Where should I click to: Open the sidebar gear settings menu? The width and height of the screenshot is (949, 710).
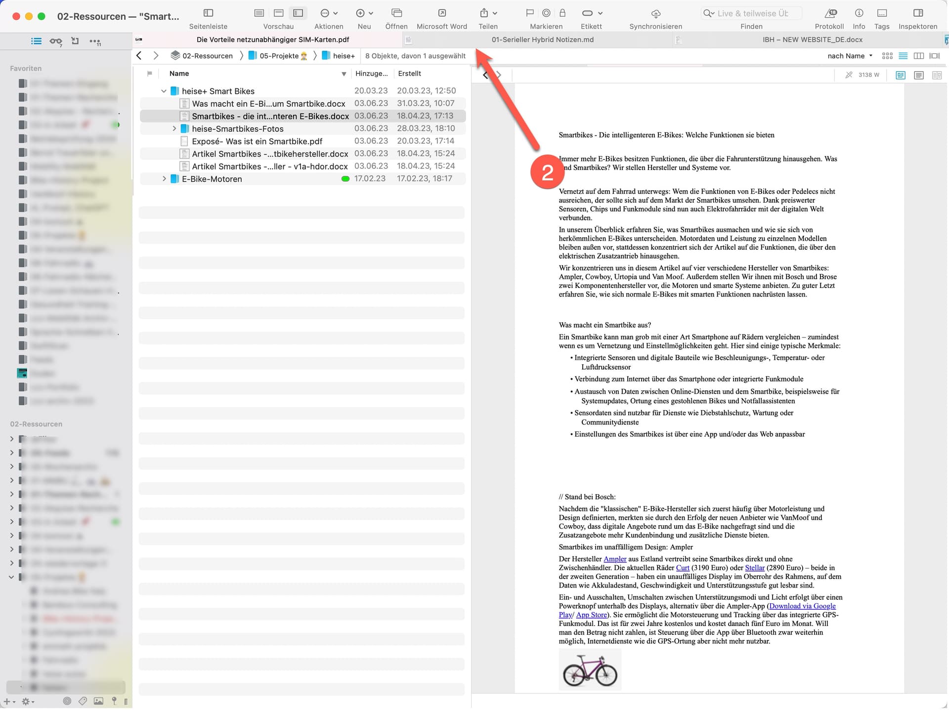coord(28,702)
